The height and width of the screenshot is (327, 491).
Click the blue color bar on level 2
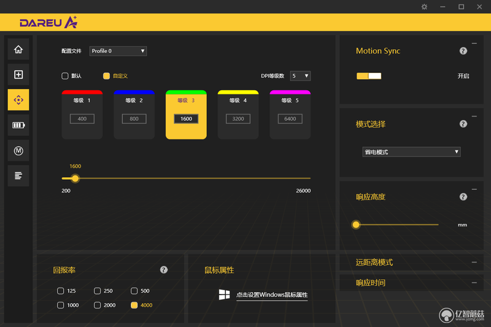click(x=134, y=92)
